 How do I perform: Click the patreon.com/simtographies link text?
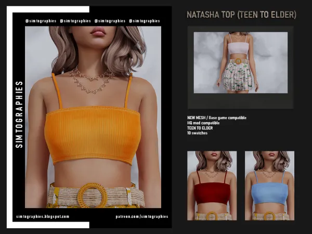pos(142,216)
